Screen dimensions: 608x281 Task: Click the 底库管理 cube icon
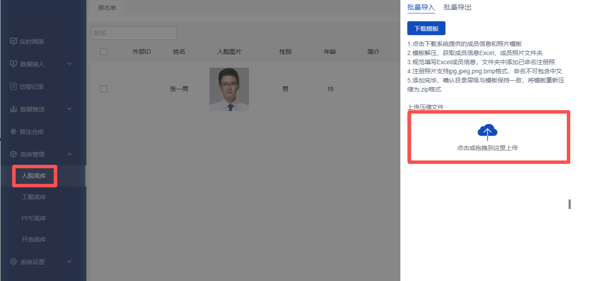pyautogui.click(x=13, y=154)
